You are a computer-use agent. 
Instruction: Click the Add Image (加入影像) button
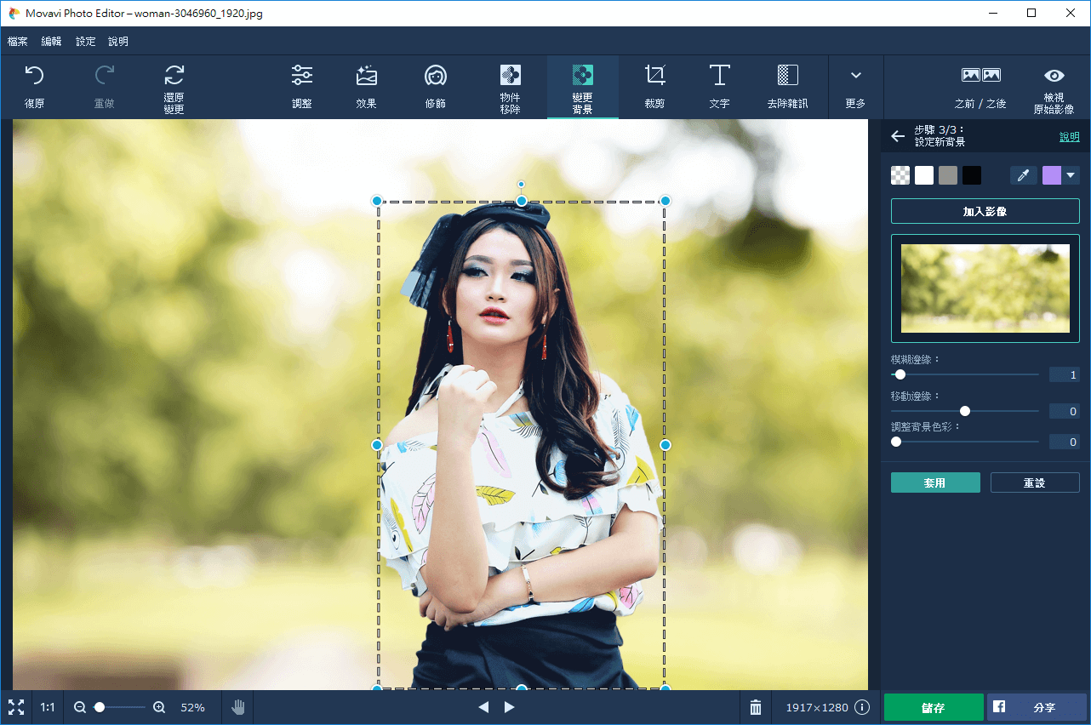click(x=985, y=211)
